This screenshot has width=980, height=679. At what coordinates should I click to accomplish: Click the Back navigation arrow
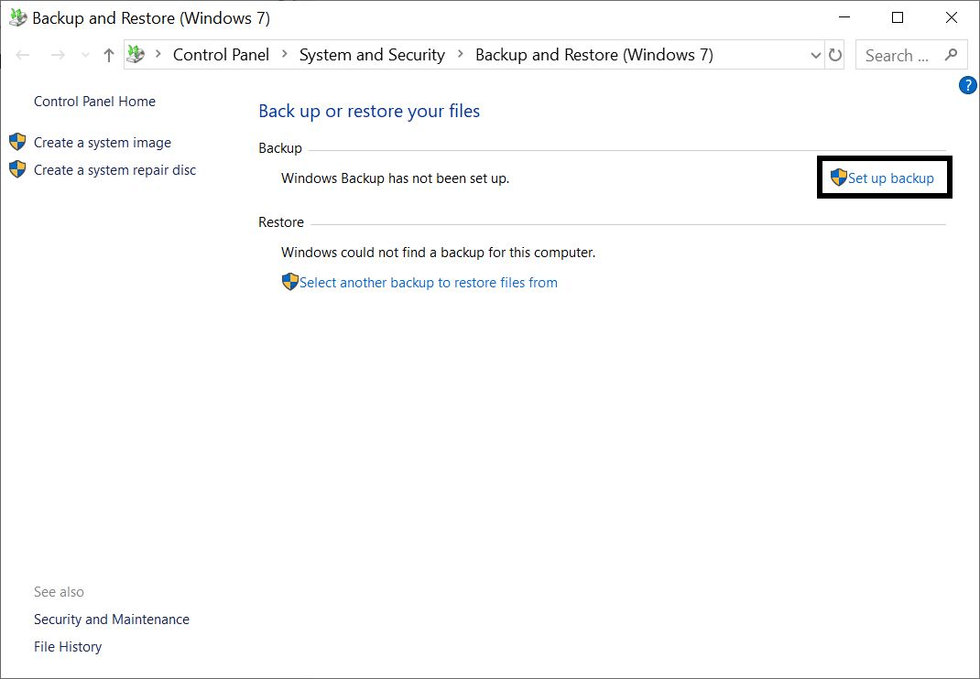(x=22, y=55)
